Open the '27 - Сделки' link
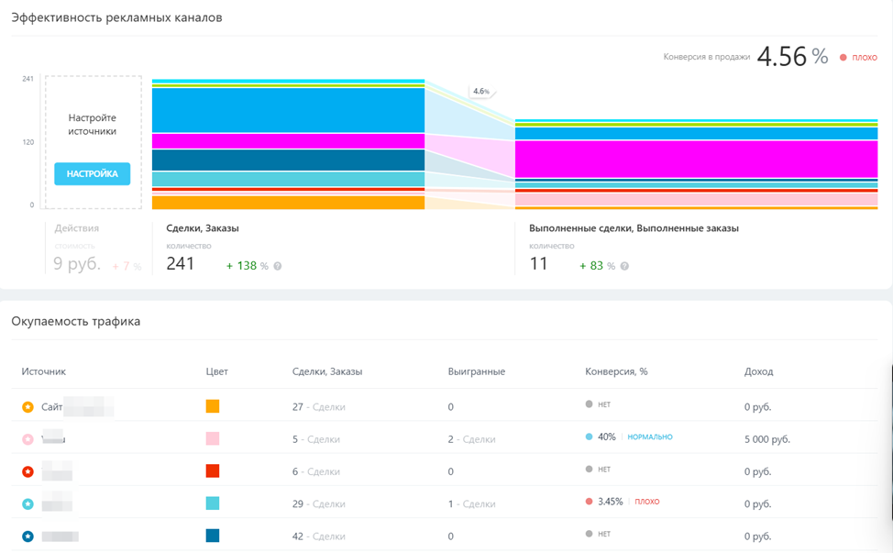Screen dimensions: 893x553 click(318, 406)
